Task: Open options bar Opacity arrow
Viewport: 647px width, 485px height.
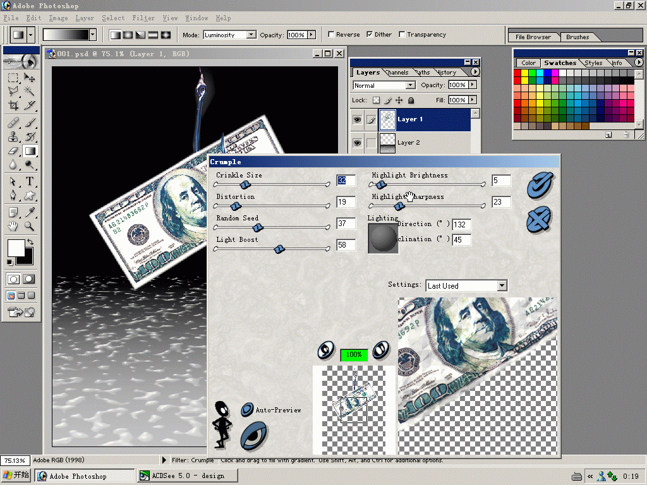Action: tap(312, 35)
